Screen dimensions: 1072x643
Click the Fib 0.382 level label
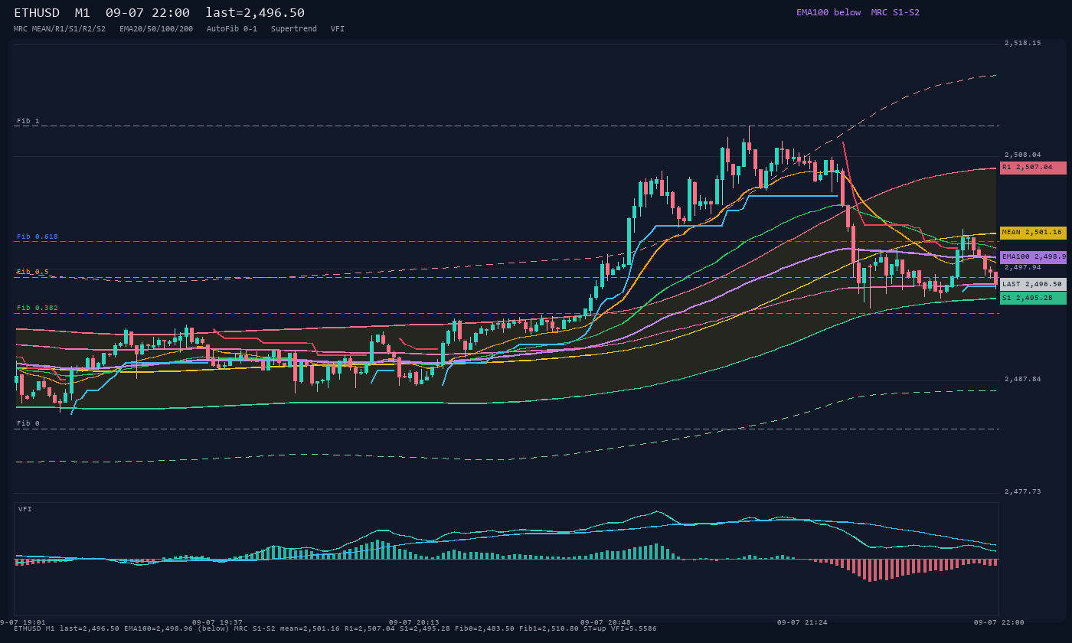click(38, 308)
